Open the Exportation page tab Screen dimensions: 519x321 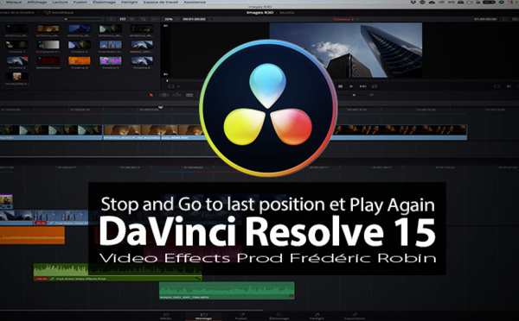click(355, 317)
